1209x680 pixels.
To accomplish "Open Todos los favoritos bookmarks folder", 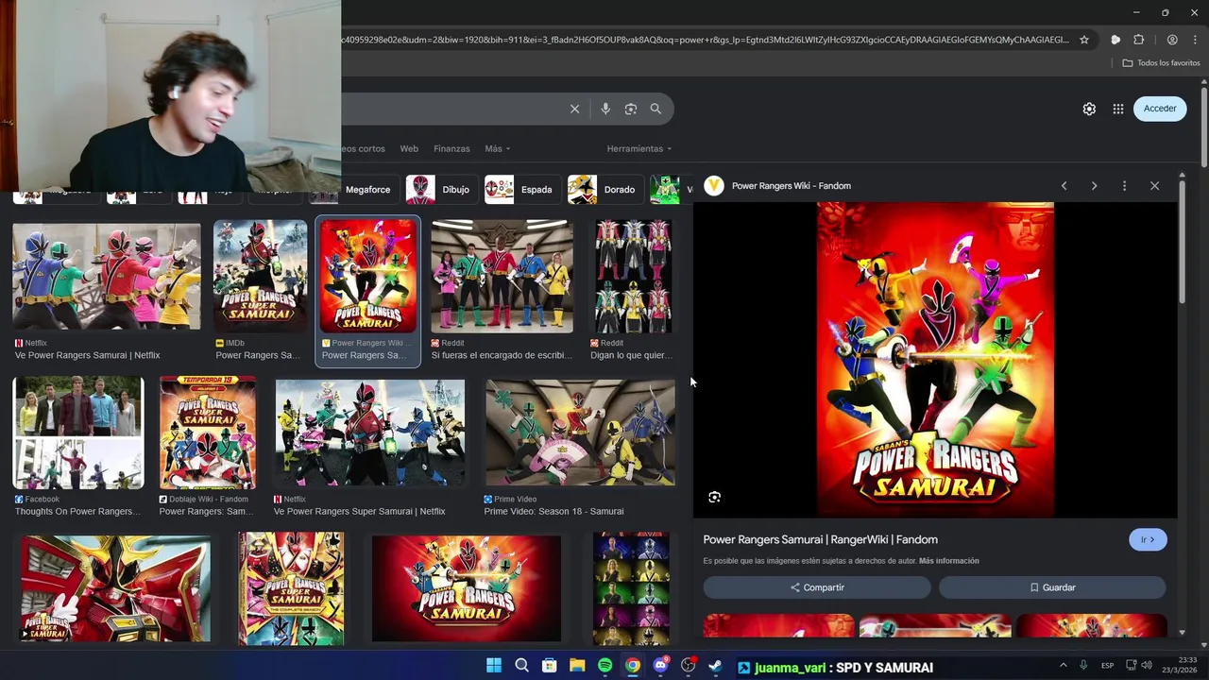I will pyautogui.click(x=1161, y=63).
